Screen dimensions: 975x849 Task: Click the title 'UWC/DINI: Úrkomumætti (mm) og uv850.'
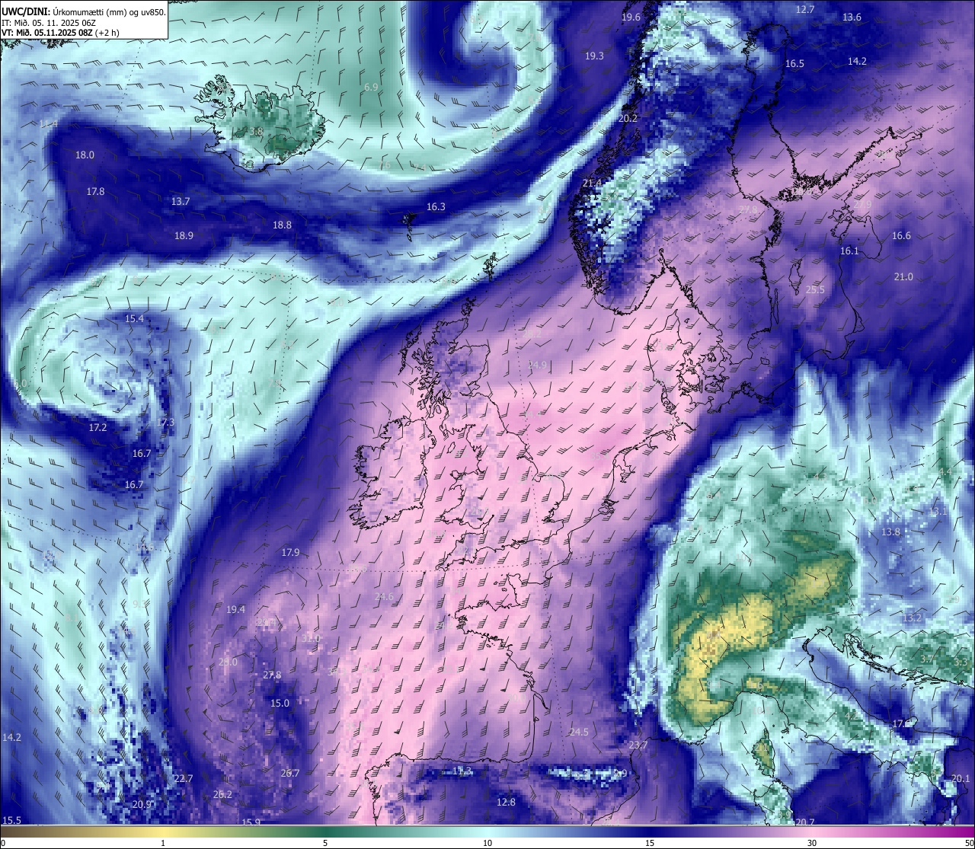pyautogui.click(x=84, y=11)
